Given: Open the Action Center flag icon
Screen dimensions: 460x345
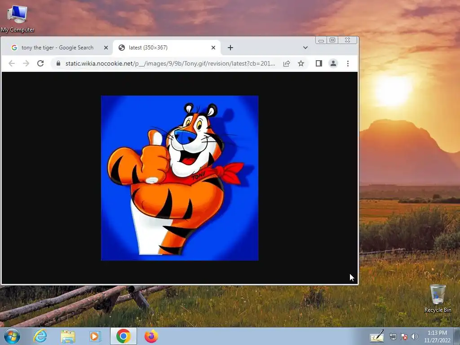Looking at the screenshot, I should tap(404, 336).
